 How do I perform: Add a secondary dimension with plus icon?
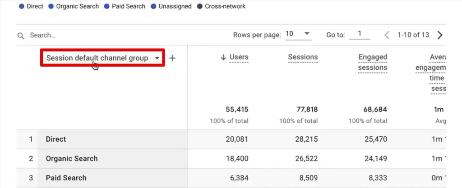(x=172, y=58)
